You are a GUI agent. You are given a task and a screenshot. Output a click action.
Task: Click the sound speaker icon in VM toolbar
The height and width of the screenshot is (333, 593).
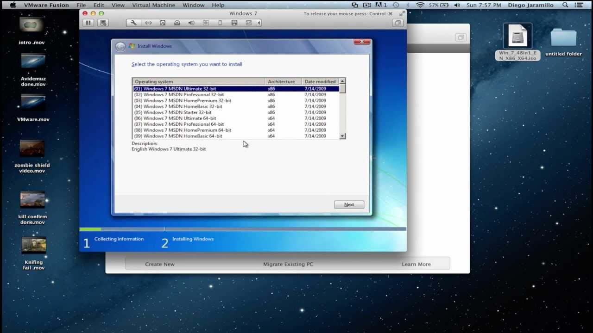pos(191,23)
